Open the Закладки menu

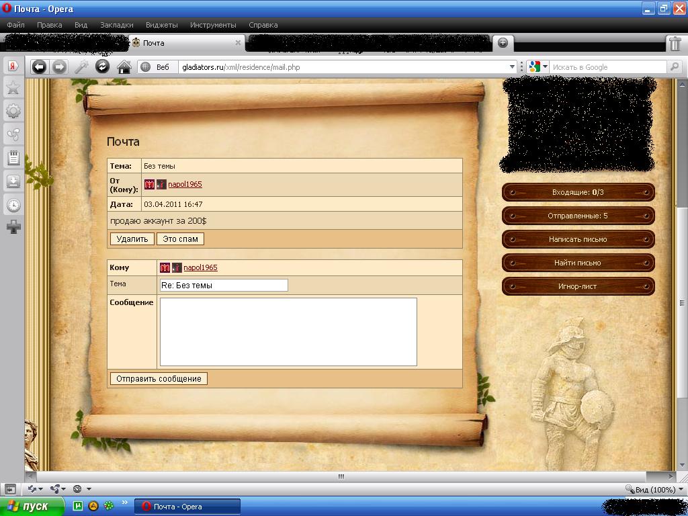coord(116,25)
